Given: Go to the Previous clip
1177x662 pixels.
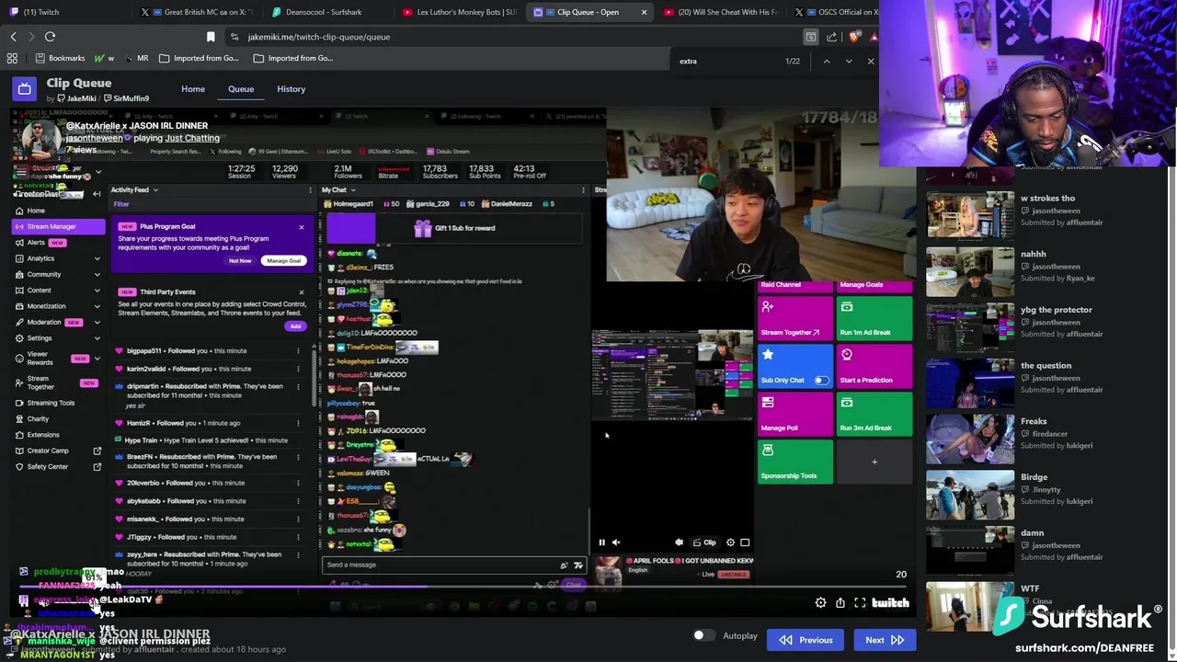Looking at the screenshot, I should tap(806, 640).
